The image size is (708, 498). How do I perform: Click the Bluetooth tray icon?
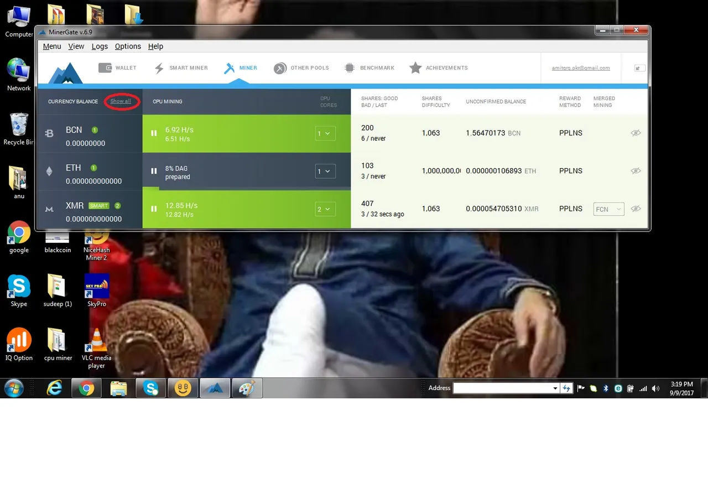pyautogui.click(x=606, y=388)
